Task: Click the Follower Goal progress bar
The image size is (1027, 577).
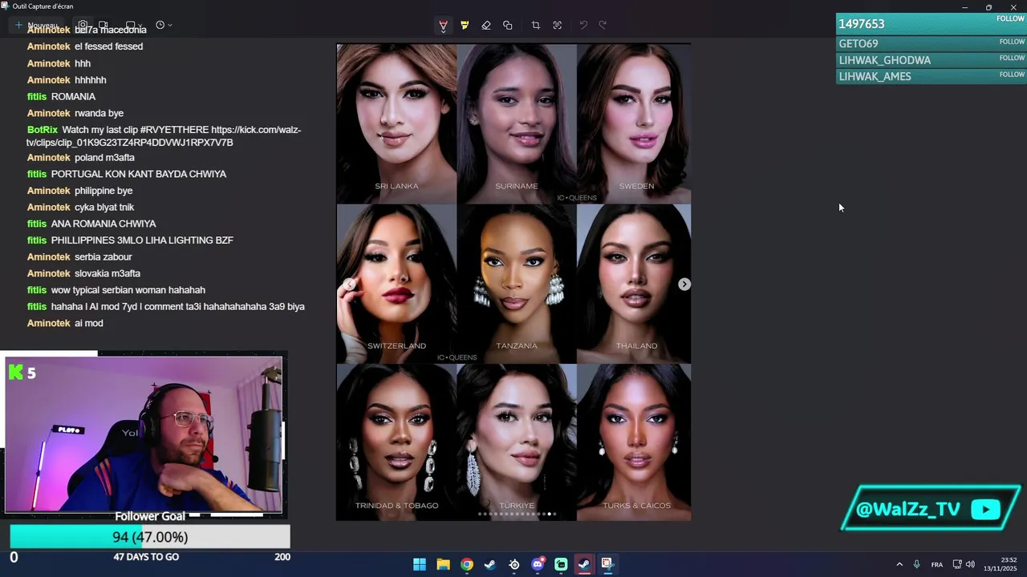Action: 150,537
